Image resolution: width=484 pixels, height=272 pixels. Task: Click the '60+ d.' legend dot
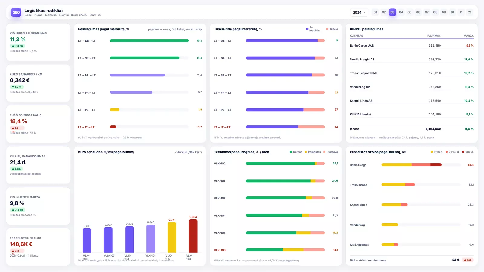(463, 152)
